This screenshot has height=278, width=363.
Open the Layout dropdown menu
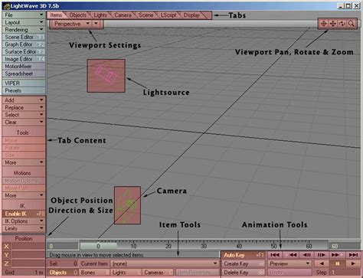[x=24, y=22]
